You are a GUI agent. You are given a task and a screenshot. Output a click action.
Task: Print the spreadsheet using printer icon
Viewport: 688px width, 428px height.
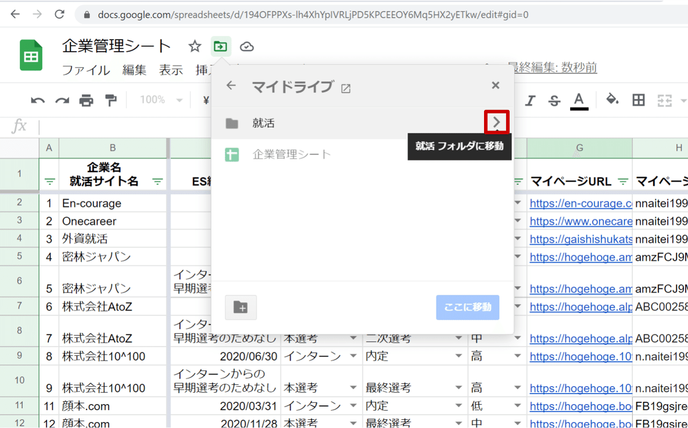pos(87,101)
